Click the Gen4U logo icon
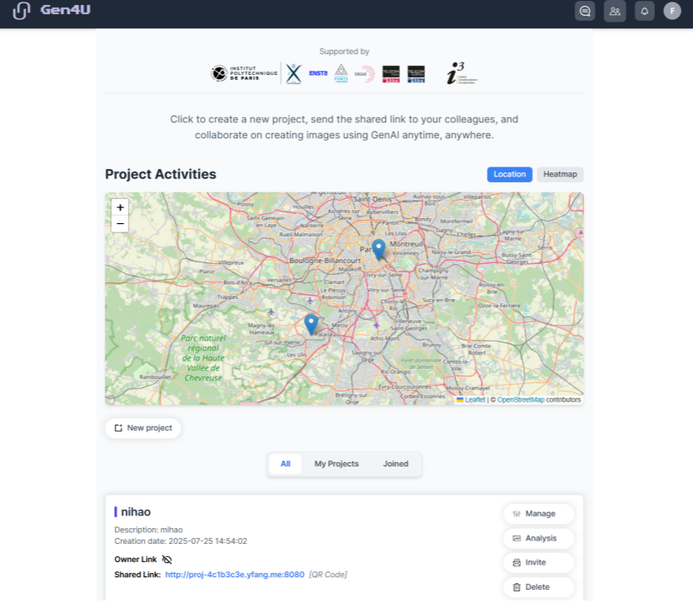 click(x=22, y=11)
